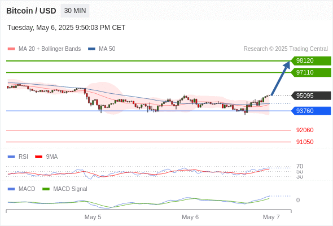This screenshot has width=333, height=226.
Task: Click the MACD Signal green marker
Action: 46,189
